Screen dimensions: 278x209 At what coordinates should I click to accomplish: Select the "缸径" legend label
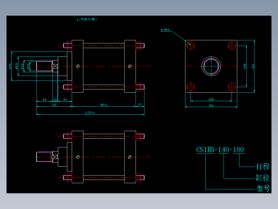point(262,177)
